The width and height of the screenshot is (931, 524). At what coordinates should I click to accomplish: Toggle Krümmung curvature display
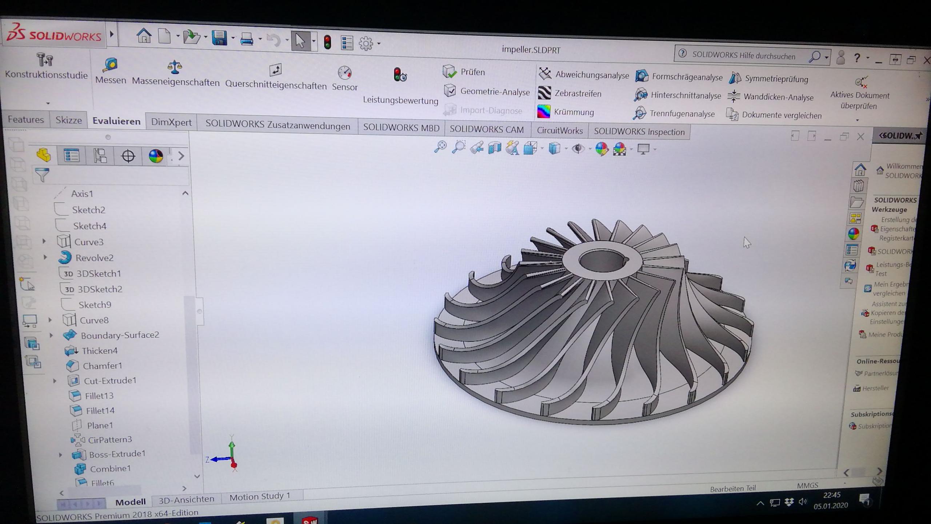(x=566, y=111)
